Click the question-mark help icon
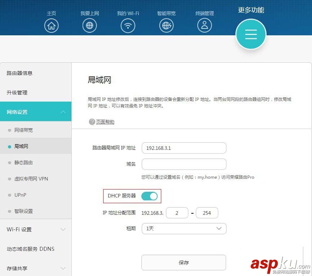Screen dimensions: 312x276 (x=92, y=122)
